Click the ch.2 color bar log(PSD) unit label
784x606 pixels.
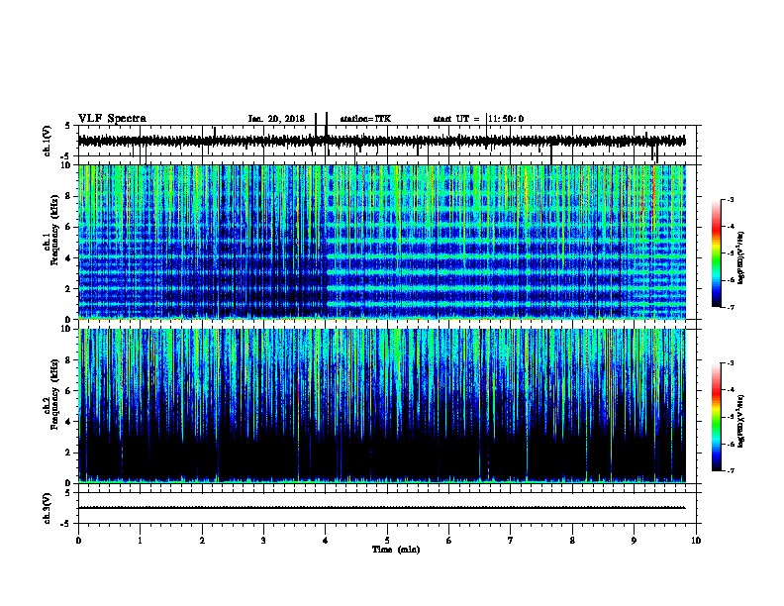pyautogui.click(x=741, y=421)
